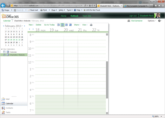Click the refresh icon in address bar
Image resolution: width=165 pixels, height=118 pixels.
[x=92, y=6]
